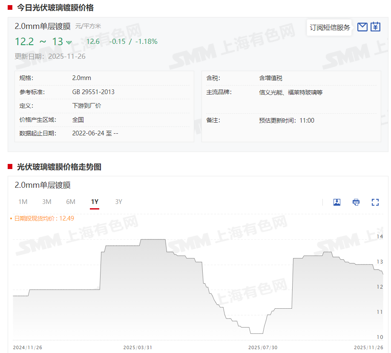
Task: Open the calendar yen price history icon
Action: click(375, 27)
